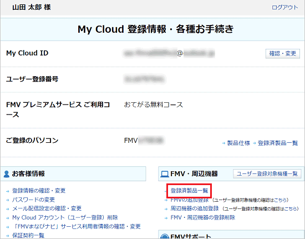Screen dimensions: 305x239
Task: Click the laptop icon beside FMV・周辺機器
Action: 164,174
